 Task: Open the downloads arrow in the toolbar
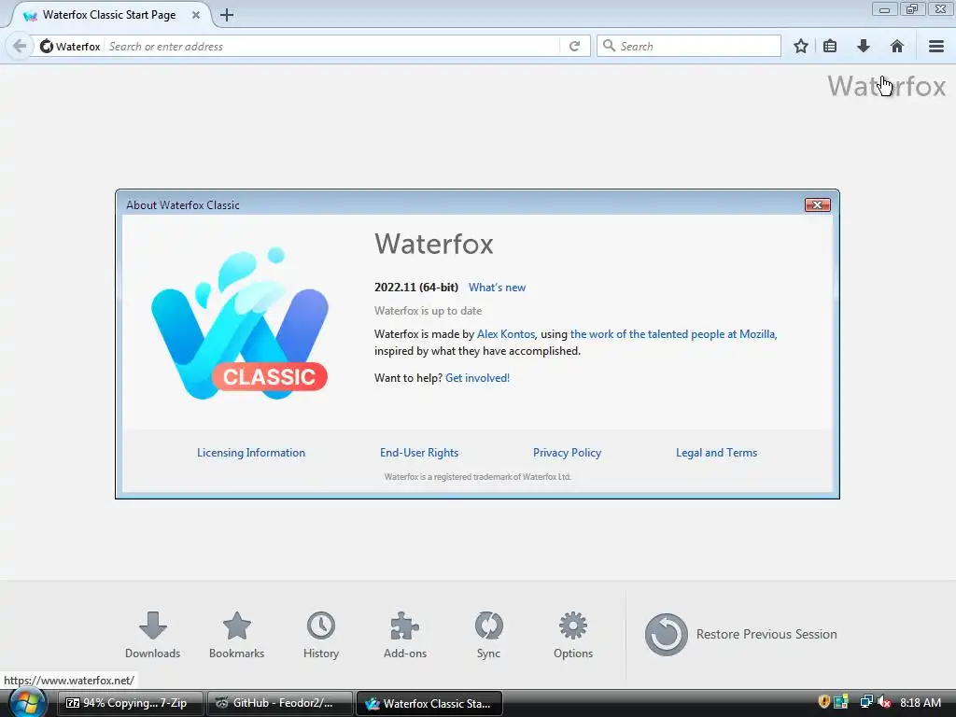863,46
